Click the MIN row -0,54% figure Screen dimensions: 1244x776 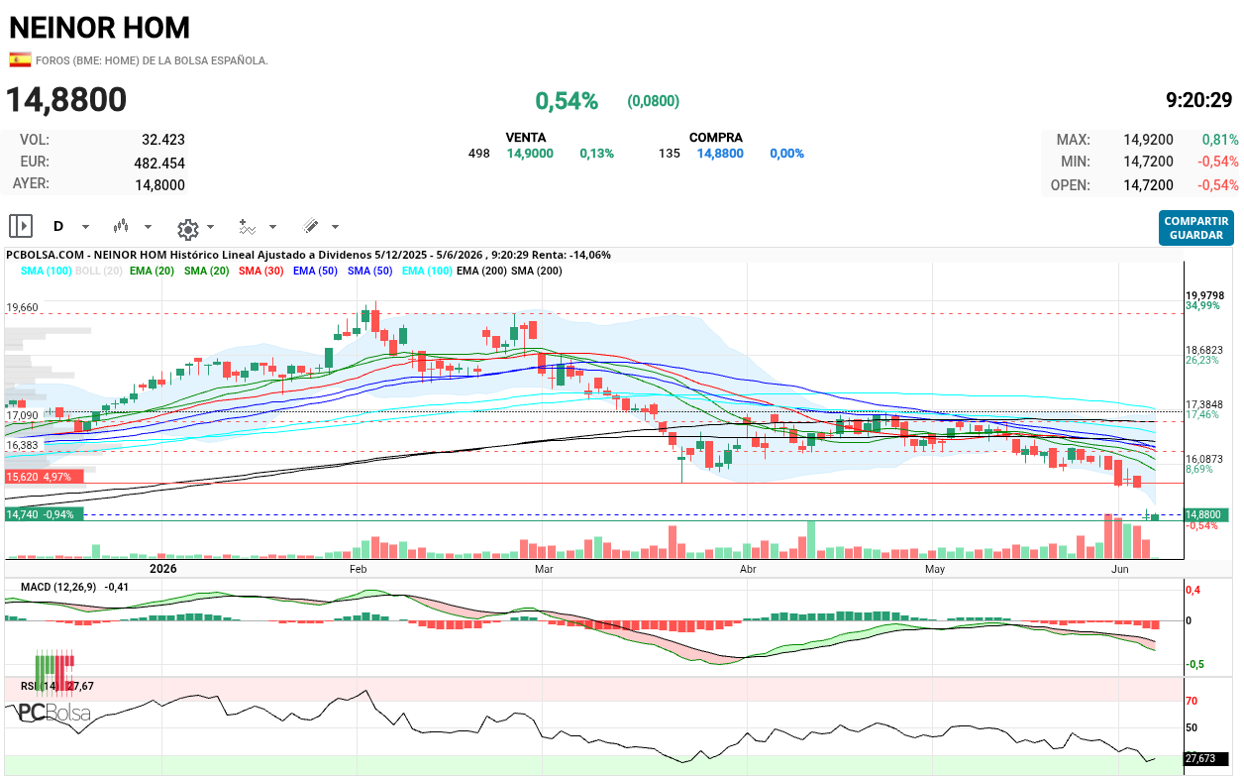(x=1220, y=162)
